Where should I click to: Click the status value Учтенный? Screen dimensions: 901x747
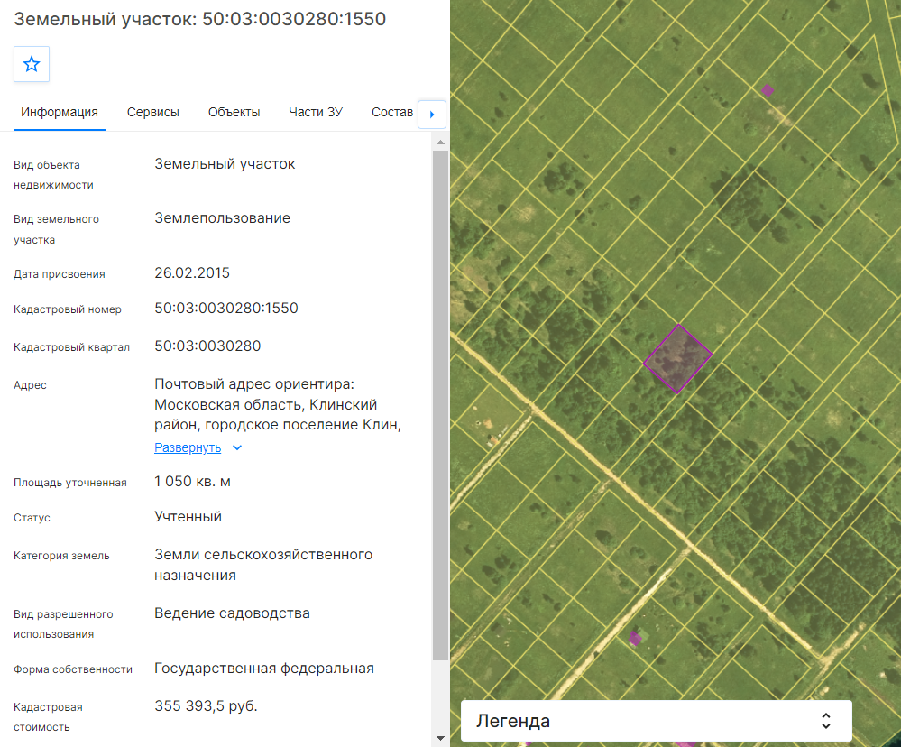tap(188, 517)
